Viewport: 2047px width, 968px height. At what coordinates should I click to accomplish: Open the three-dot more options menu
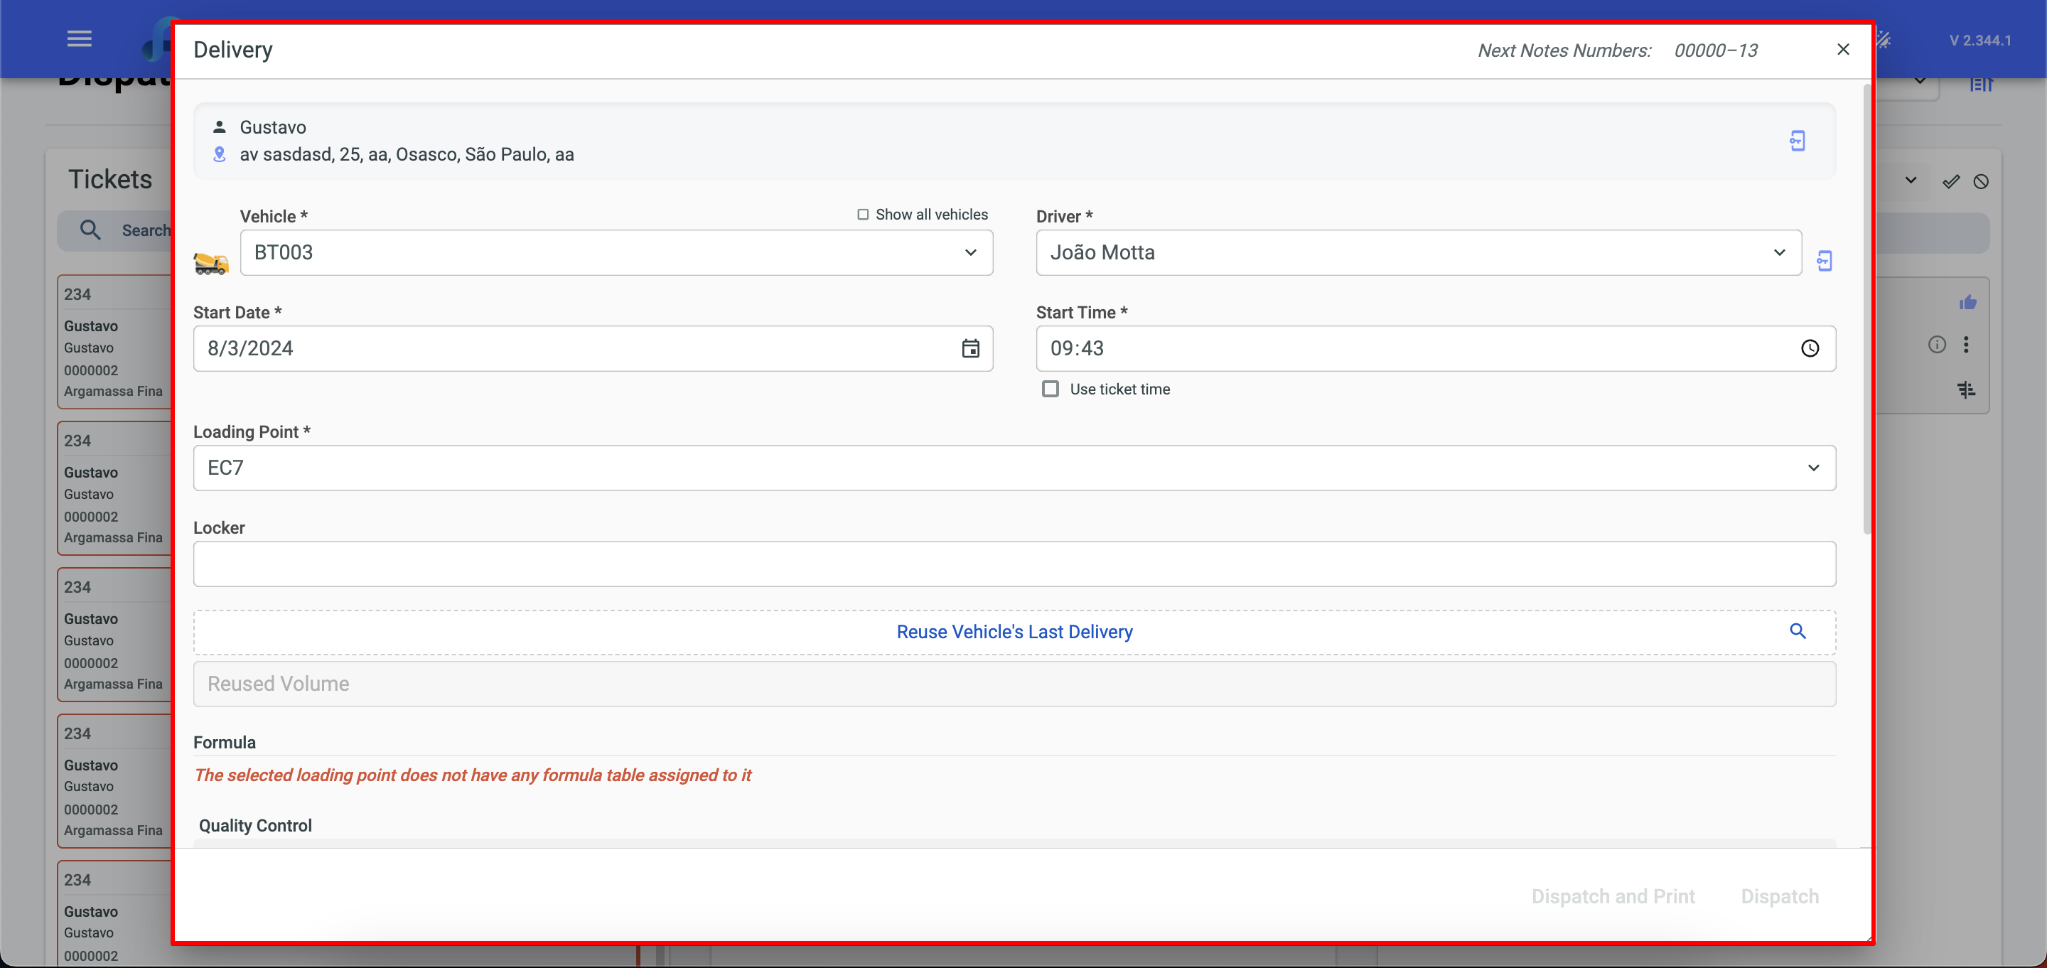1966,345
